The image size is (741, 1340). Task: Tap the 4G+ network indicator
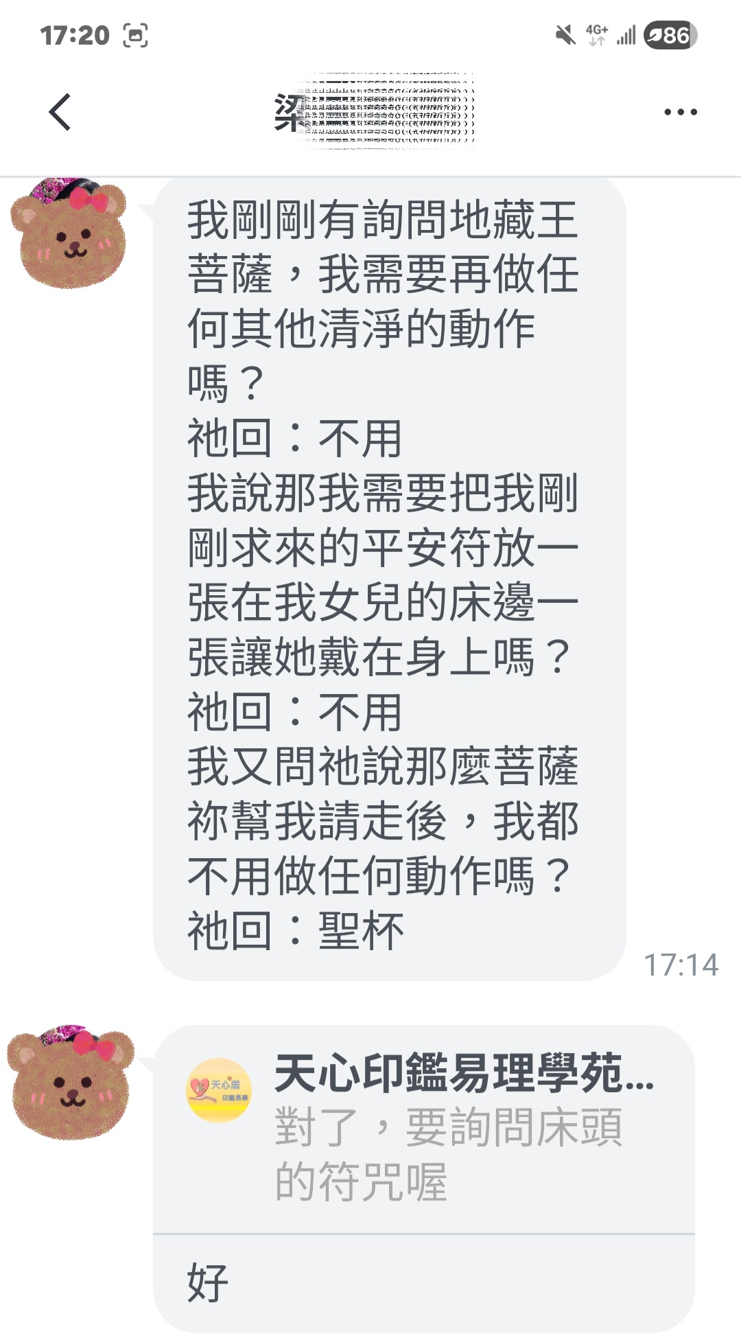click(596, 35)
